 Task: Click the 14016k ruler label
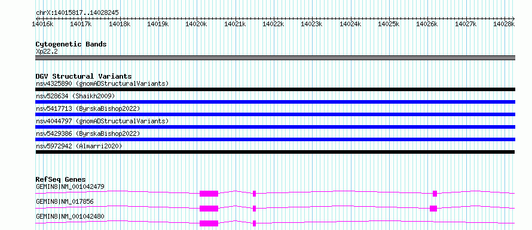42,24
